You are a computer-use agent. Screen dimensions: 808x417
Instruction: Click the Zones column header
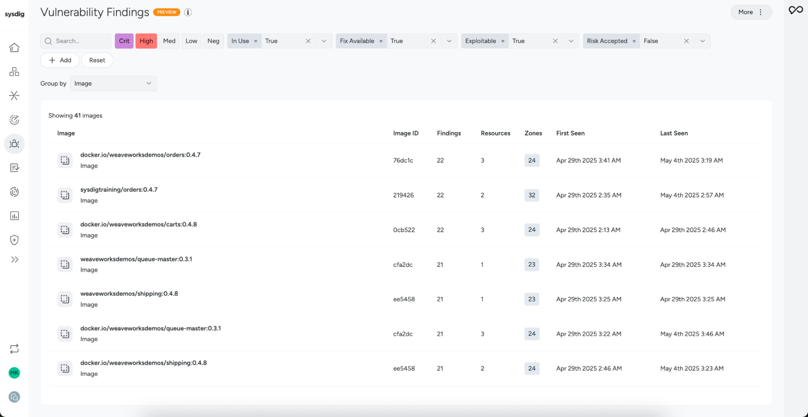[x=533, y=133]
